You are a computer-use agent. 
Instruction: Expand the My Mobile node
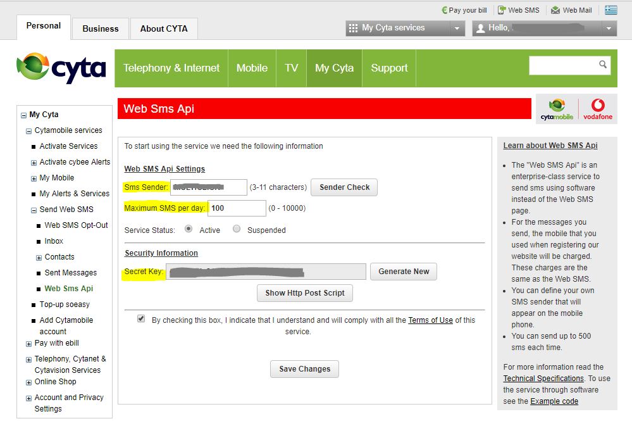click(x=34, y=179)
